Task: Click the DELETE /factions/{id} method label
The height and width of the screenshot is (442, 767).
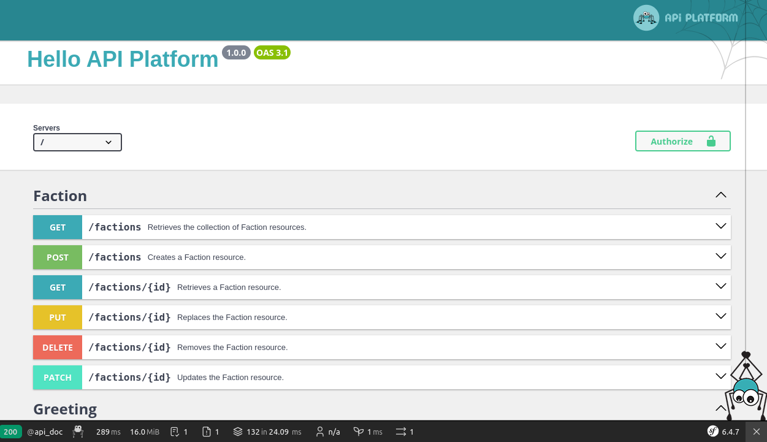Action: point(58,348)
